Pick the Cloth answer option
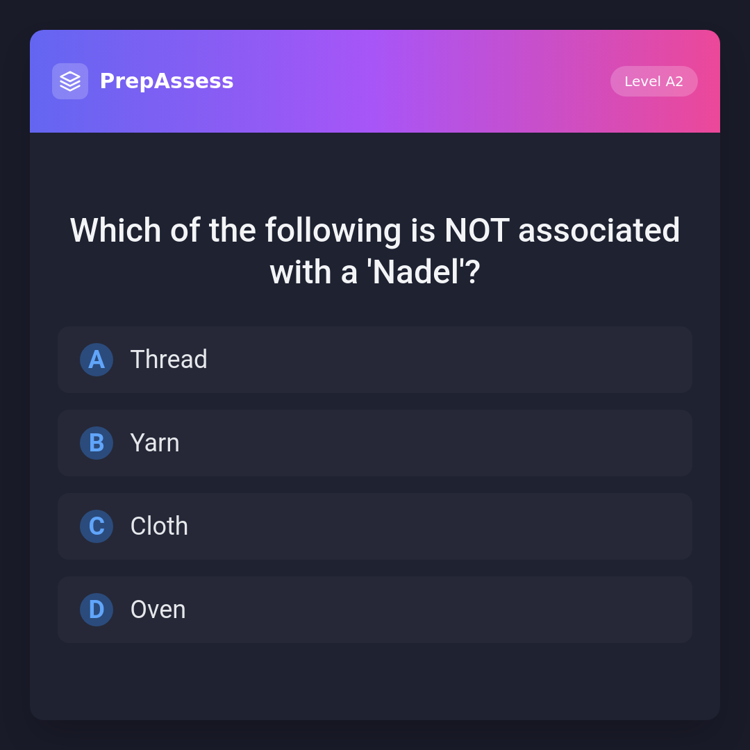Viewport: 750px width, 750px height. [159, 526]
